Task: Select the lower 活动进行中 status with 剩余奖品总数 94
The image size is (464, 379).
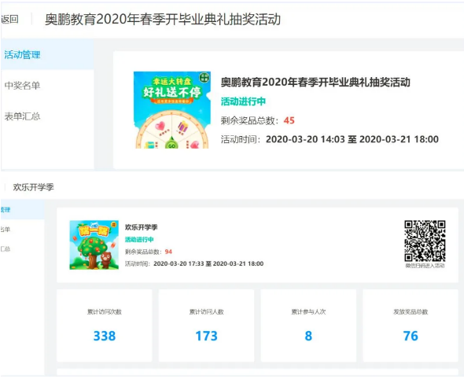Action: (x=139, y=239)
